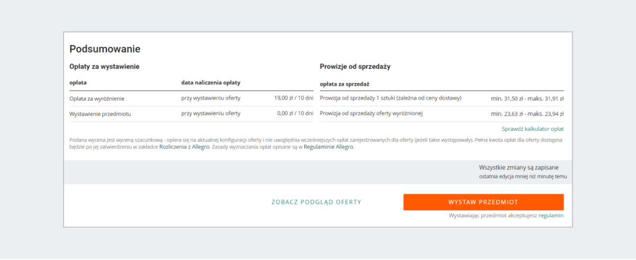Click the 'opłata' column header

(x=78, y=83)
